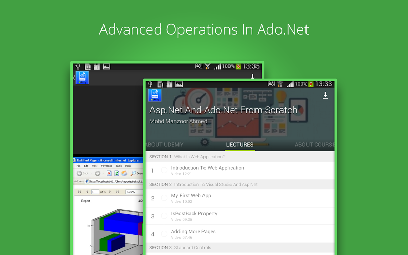Tap the USB icon in the back screen status bar
The image size is (408, 255).
tap(78, 67)
